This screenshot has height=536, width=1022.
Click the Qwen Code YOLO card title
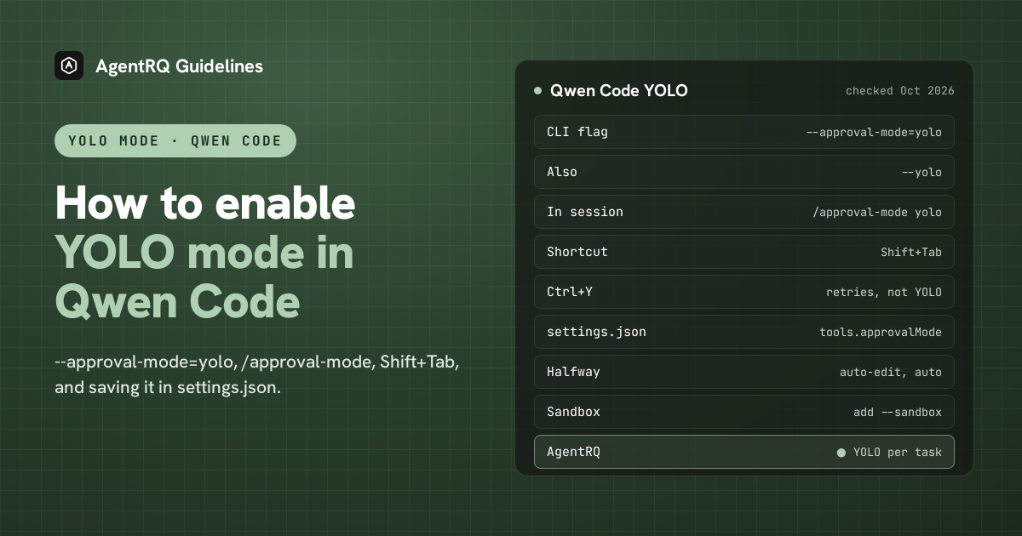tap(618, 90)
